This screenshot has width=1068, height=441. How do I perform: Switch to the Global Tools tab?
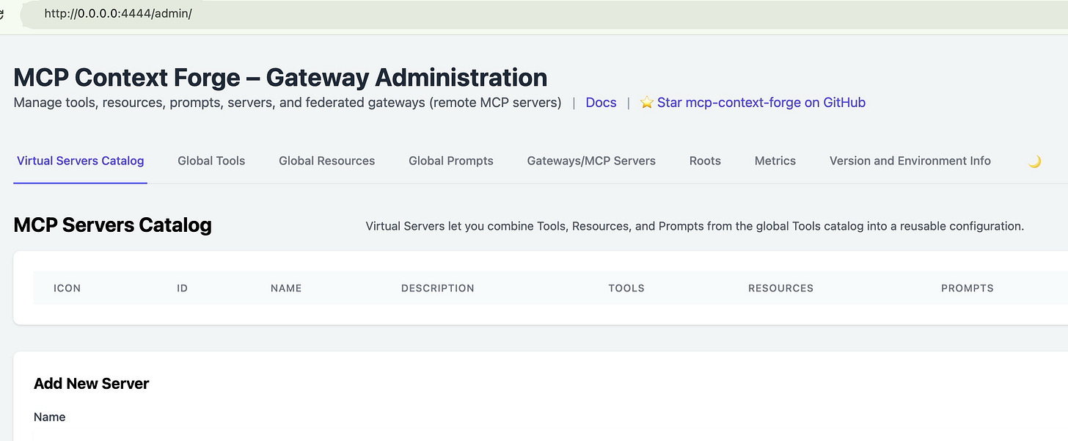click(x=211, y=161)
